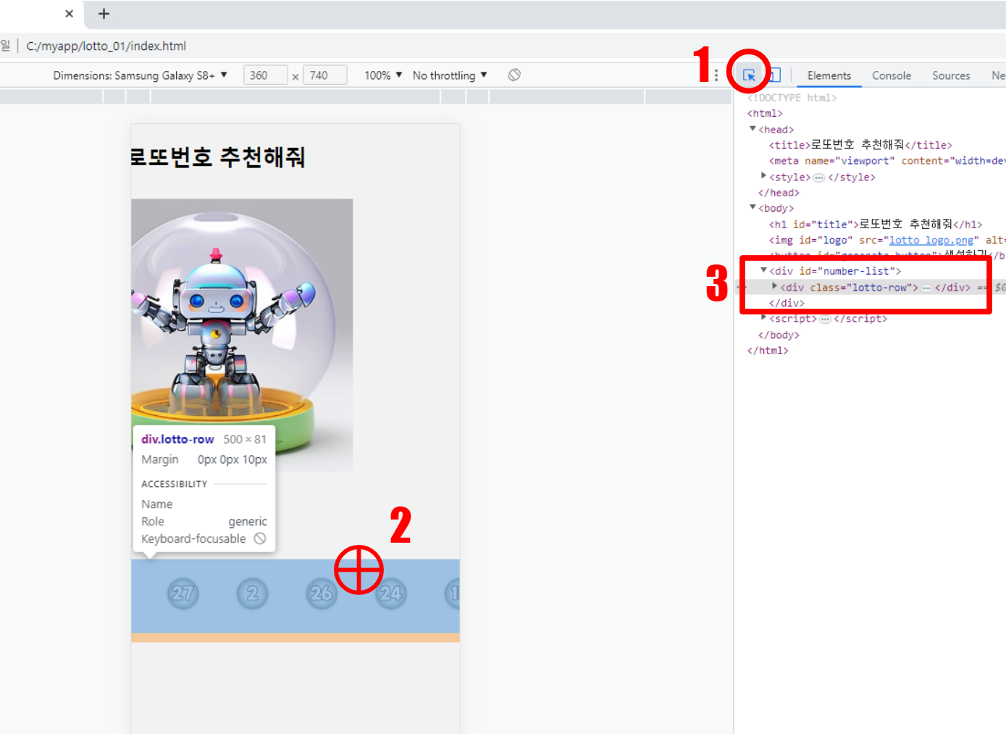Click the address bar file path
The width and height of the screenshot is (1006, 734).
click(106, 46)
